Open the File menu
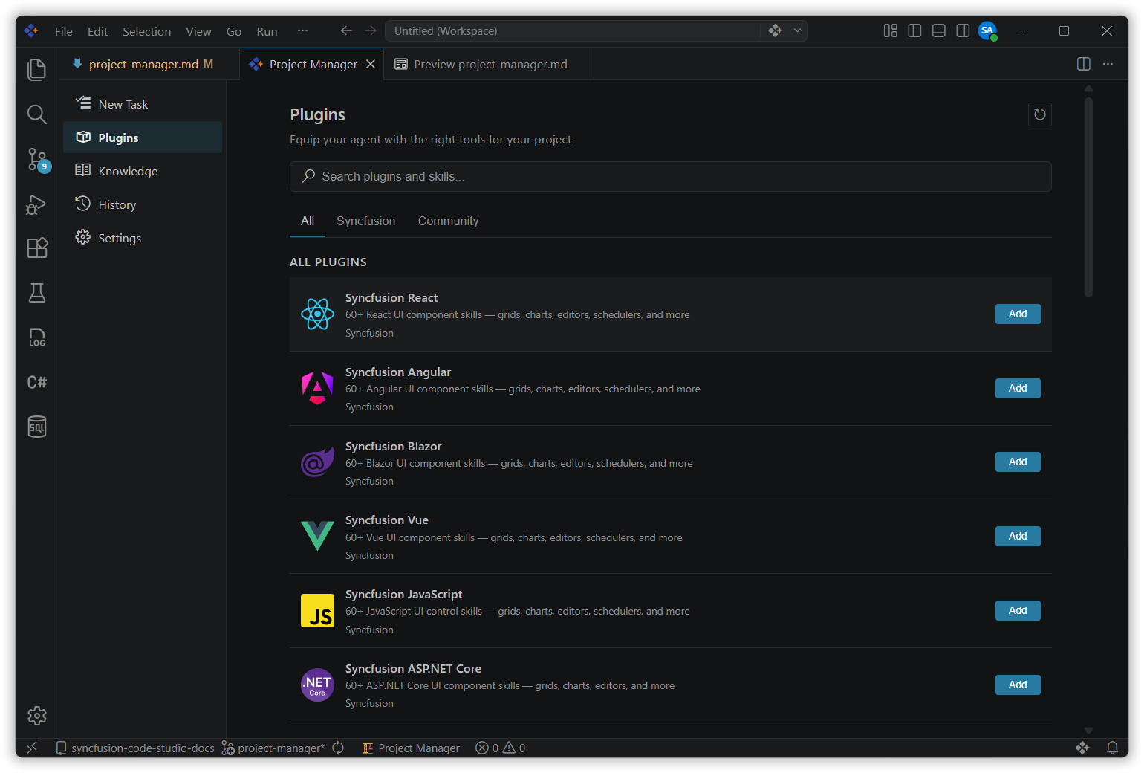Image resolution: width=1144 pixels, height=773 pixels. [x=64, y=31]
